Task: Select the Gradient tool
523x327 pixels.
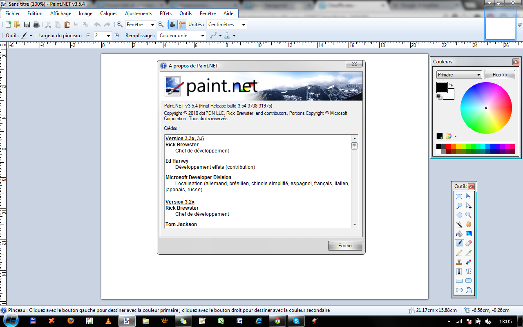Action: tap(469, 234)
